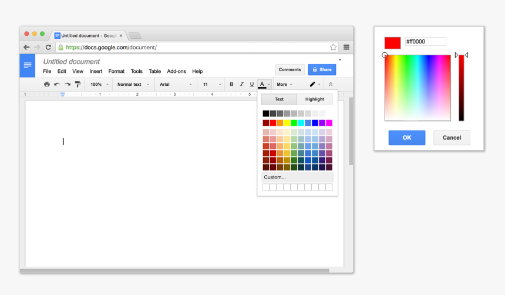This screenshot has height=295, width=505.
Task: Reload the page in the browser
Action: tap(48, 47)
